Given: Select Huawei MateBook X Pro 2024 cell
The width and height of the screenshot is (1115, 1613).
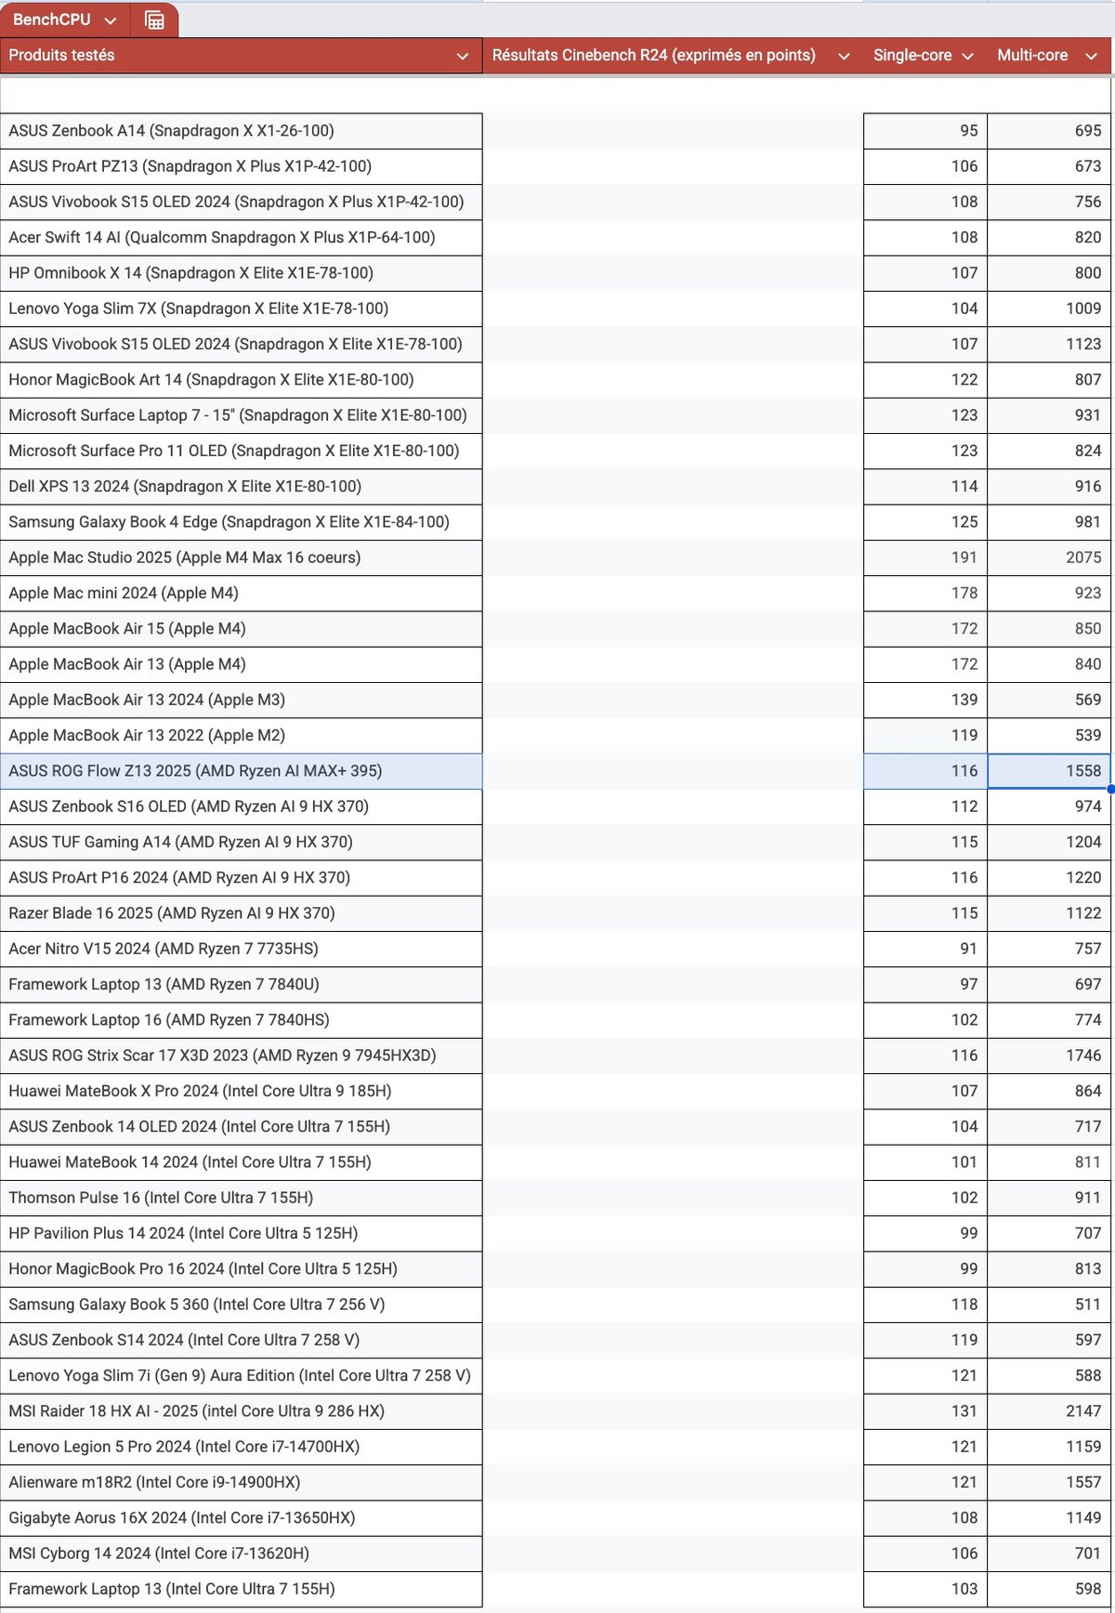Looking at the screenshot, I should coord(242,1091).
